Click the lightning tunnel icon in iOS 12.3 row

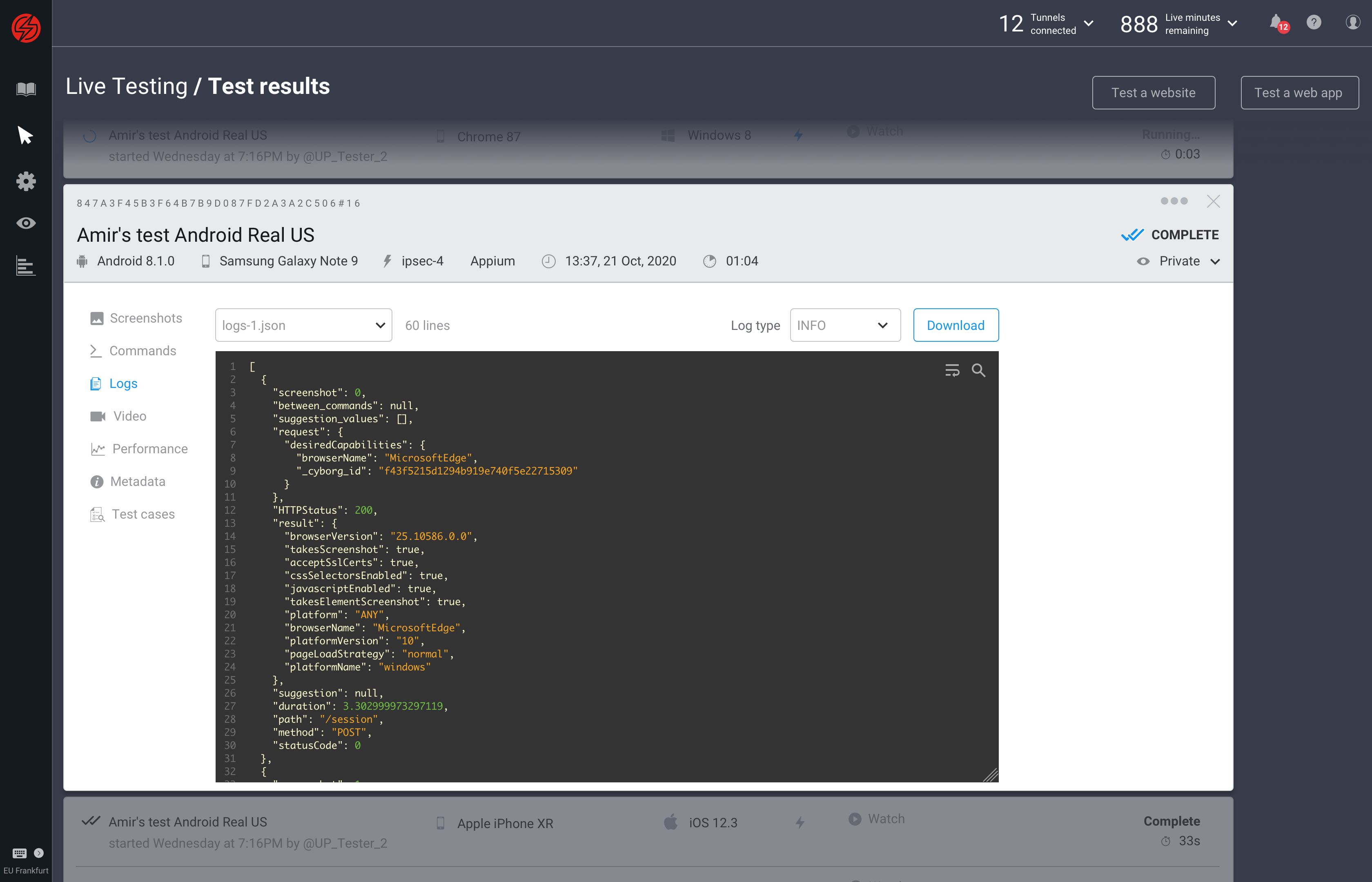click(x=800, y=822)
